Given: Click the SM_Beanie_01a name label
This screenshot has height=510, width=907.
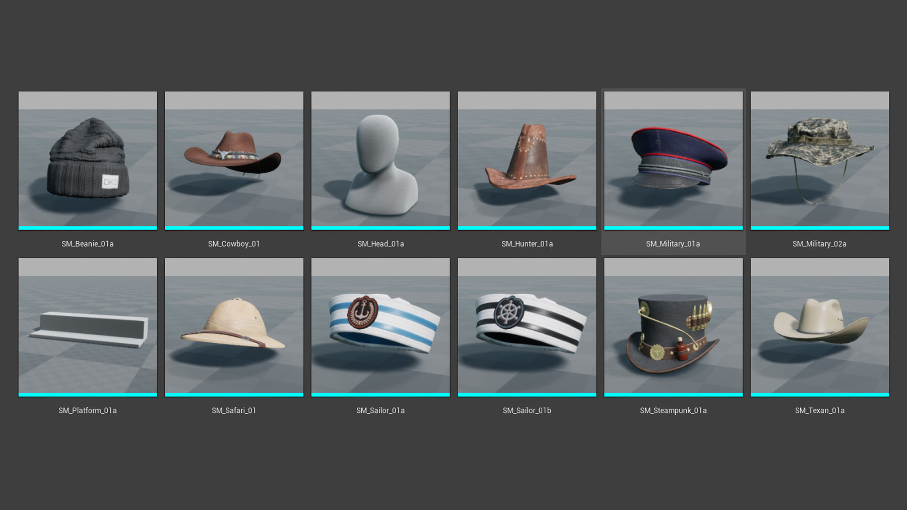Looking at the screenshot, I should click(87, 243).
